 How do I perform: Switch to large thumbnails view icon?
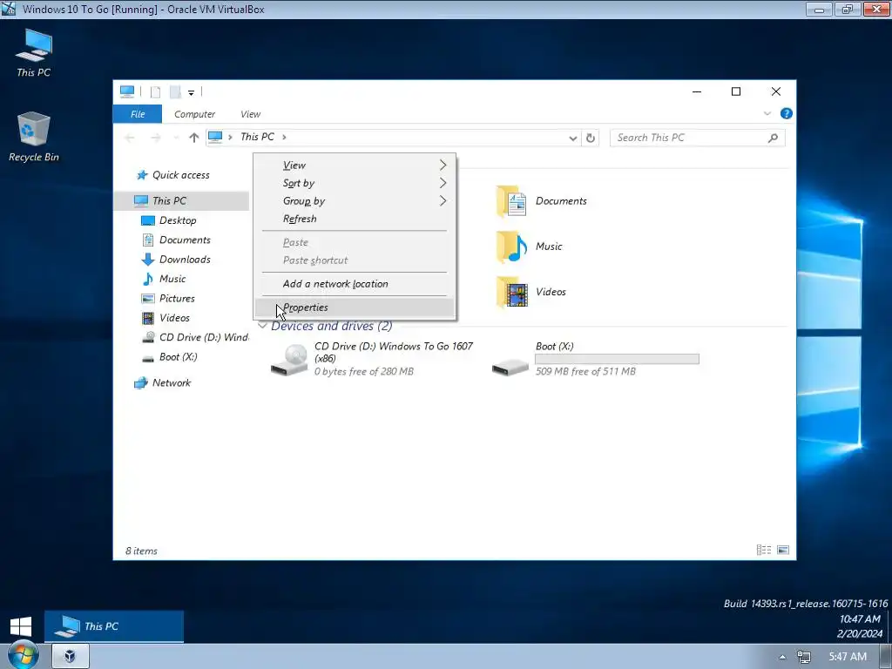pos(783,550)
